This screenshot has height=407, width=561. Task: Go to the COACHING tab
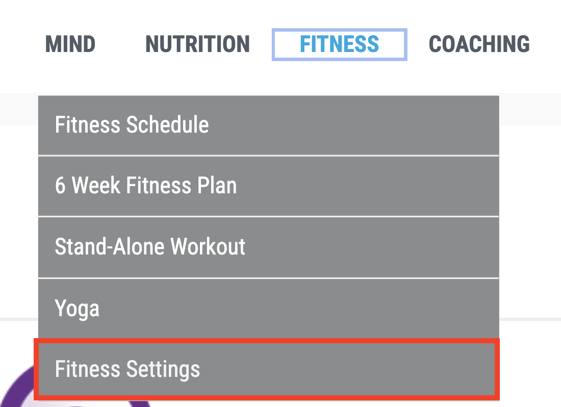[x=479, y=44]
